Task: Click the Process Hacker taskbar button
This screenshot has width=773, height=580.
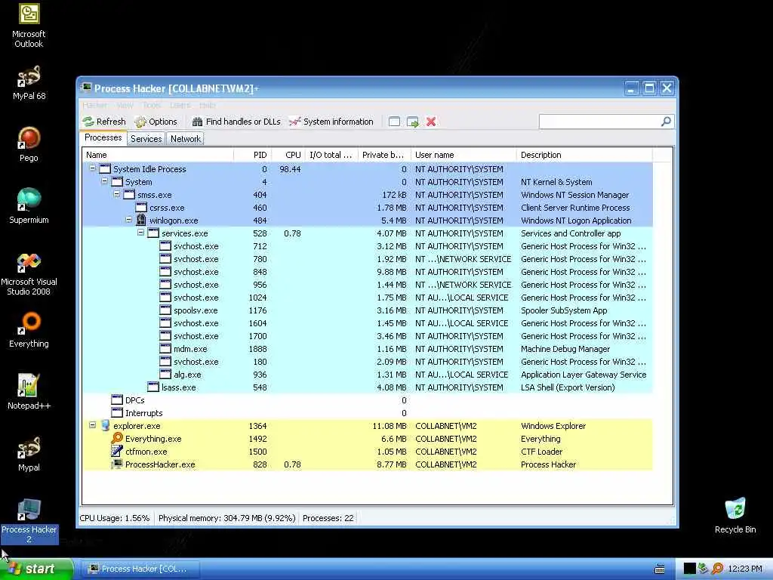Action: click(x=140, y=569)
